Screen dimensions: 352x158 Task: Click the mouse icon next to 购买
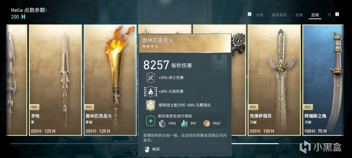tap(147, 149)
